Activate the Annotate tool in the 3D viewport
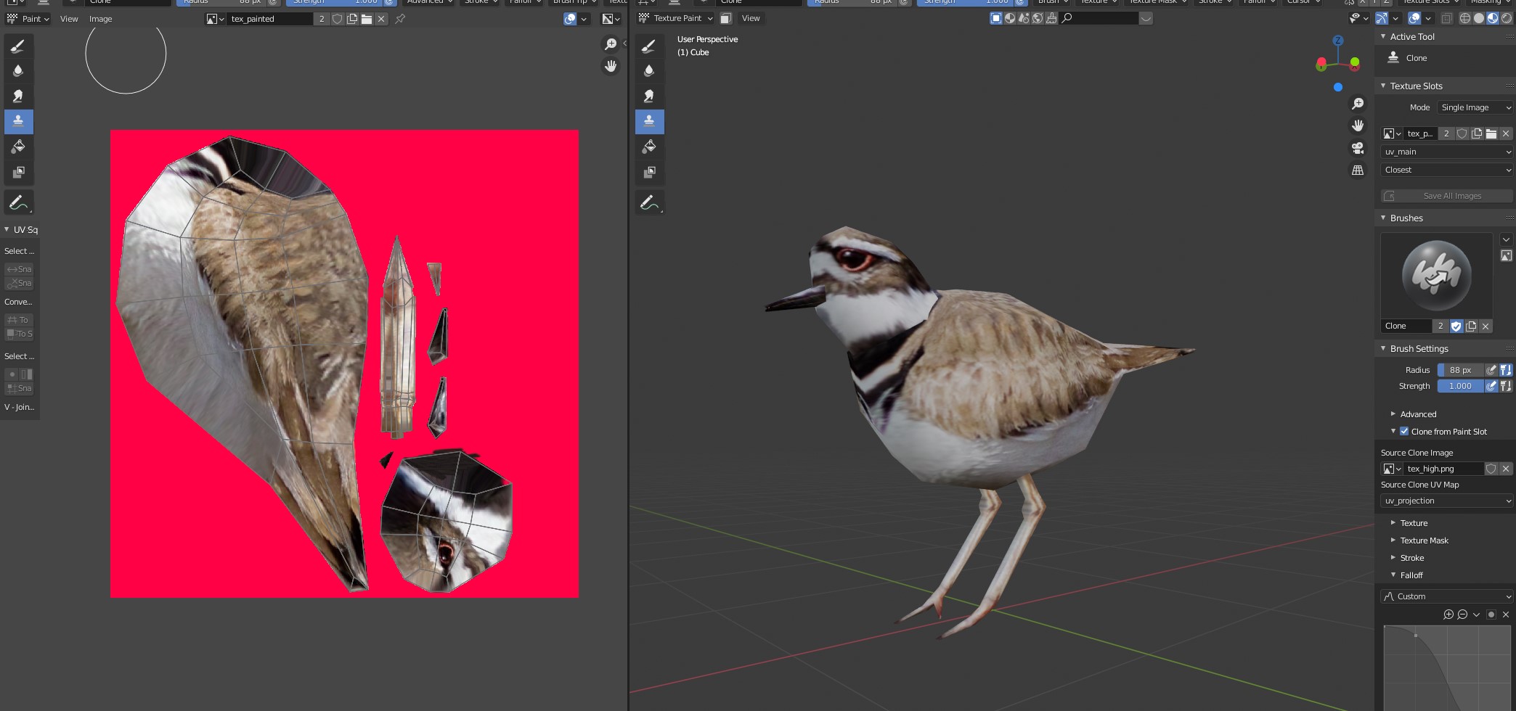Image resolution: width=1516 pixels, height=711 pixels. click(x=649, y=202)
